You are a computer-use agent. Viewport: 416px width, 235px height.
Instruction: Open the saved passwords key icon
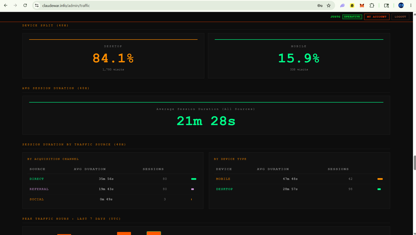coord(320,6)
